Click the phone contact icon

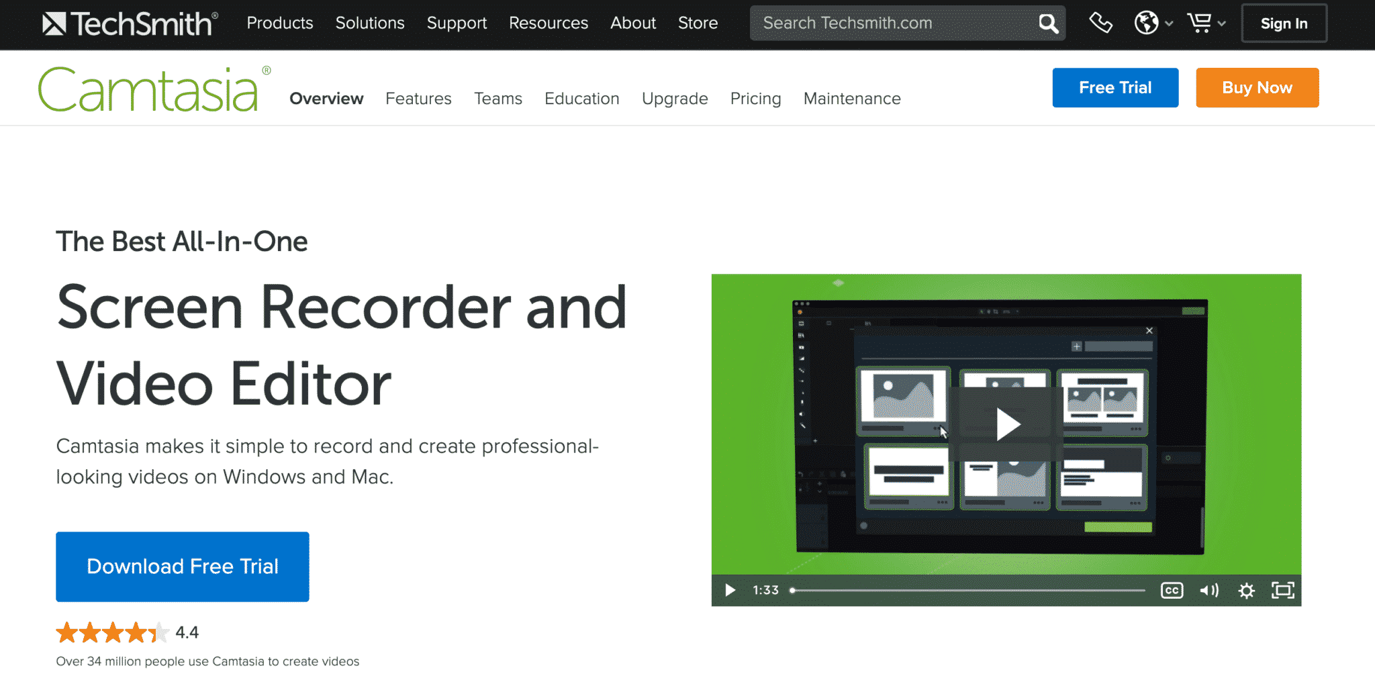tap(1100, 22)
